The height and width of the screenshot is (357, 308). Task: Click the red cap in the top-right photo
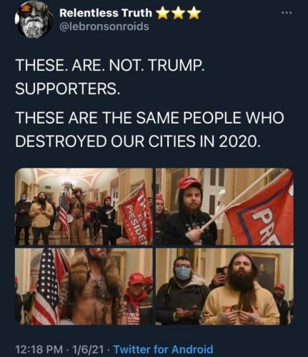click(190, 183)
